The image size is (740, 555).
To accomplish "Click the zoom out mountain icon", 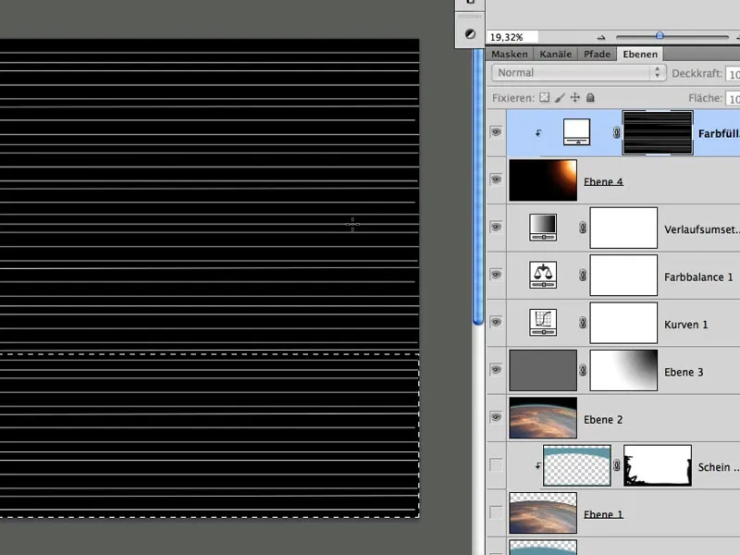I will pyautogui.click(x=600, y=37).
